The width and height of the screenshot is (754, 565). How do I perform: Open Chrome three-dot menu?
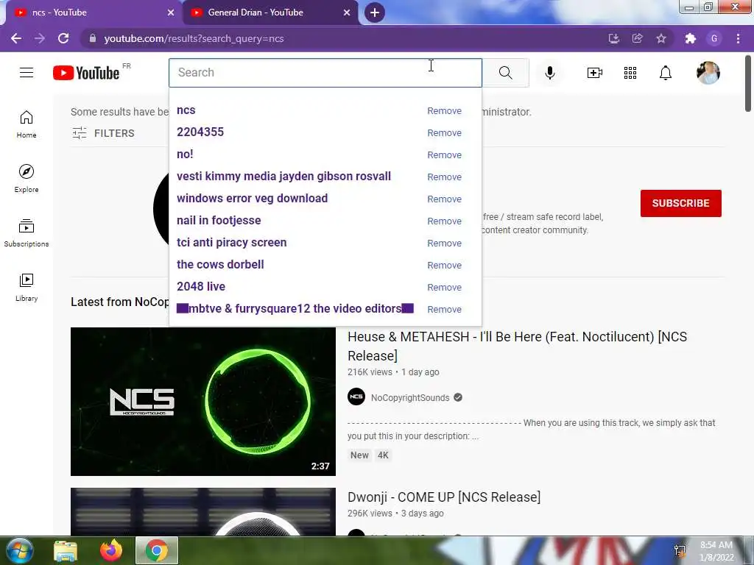pos(738,38)
